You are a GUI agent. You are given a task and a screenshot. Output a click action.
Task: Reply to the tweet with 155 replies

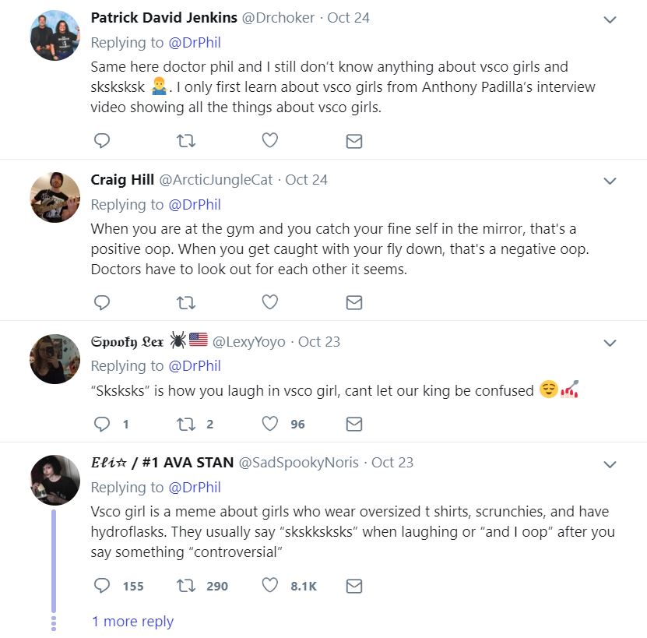[x=101, y=586]
